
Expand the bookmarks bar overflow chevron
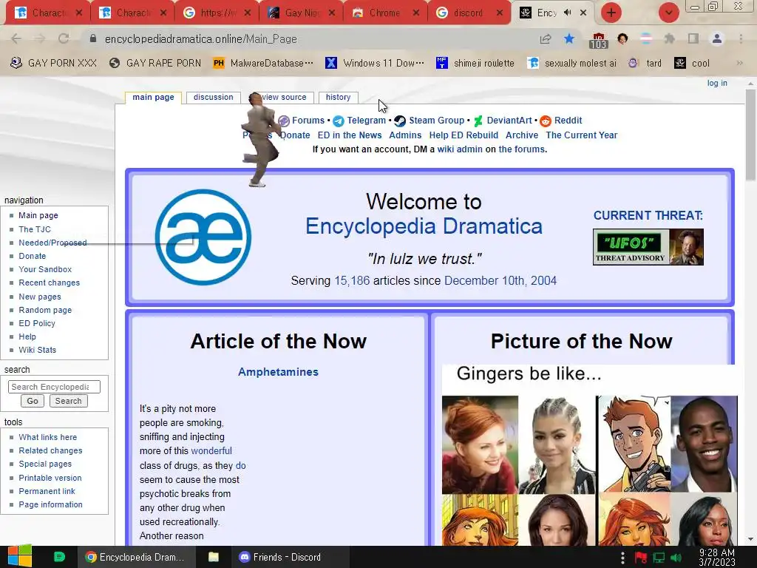click(x=739, y=63)
